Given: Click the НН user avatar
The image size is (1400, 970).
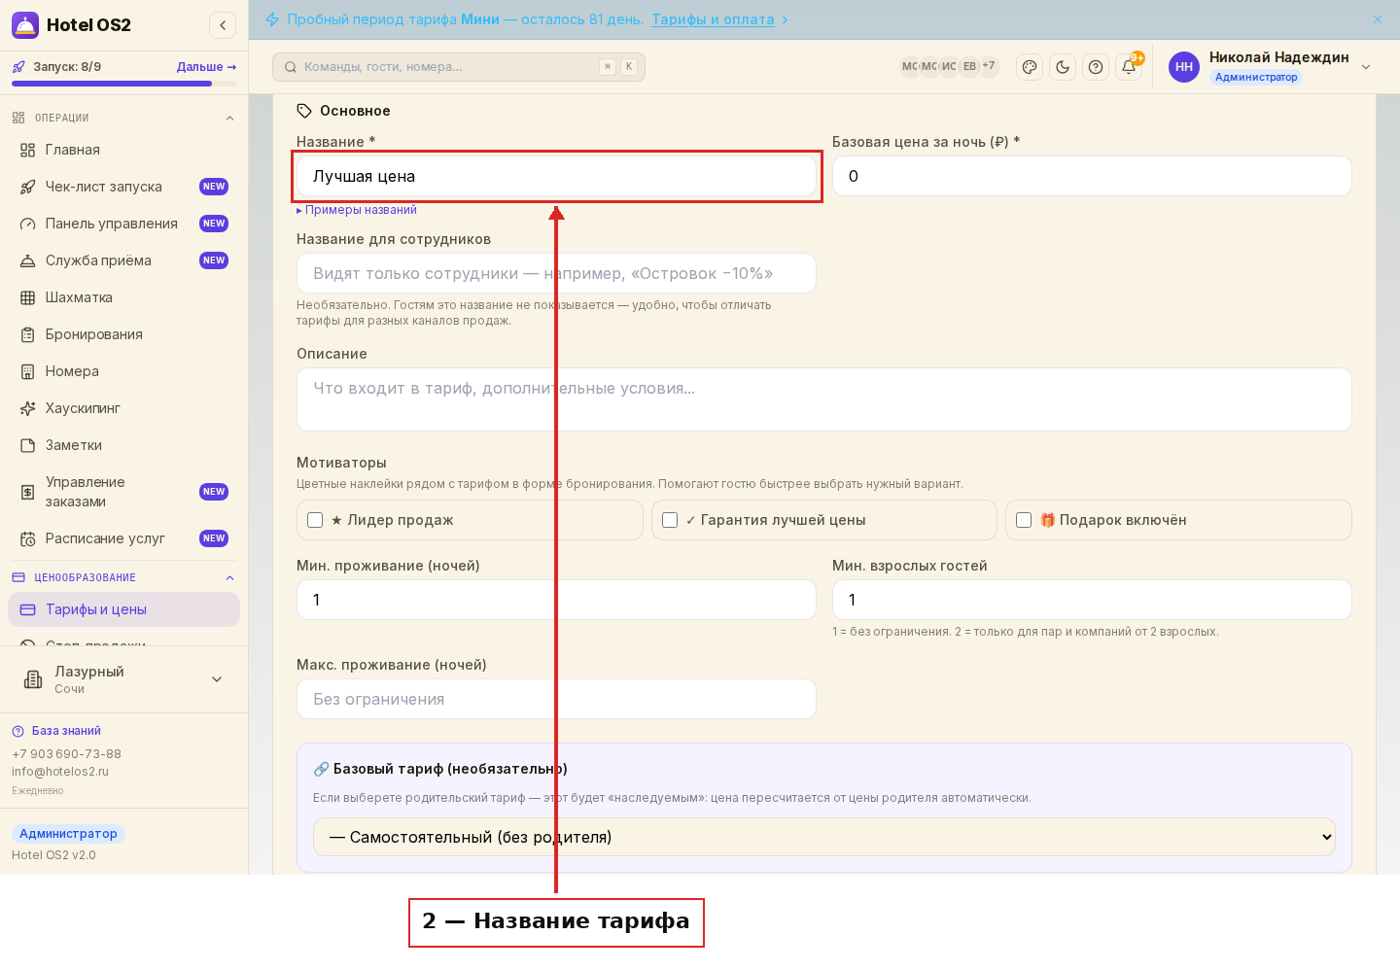Looking at the screenshot, I should 1184,67.
